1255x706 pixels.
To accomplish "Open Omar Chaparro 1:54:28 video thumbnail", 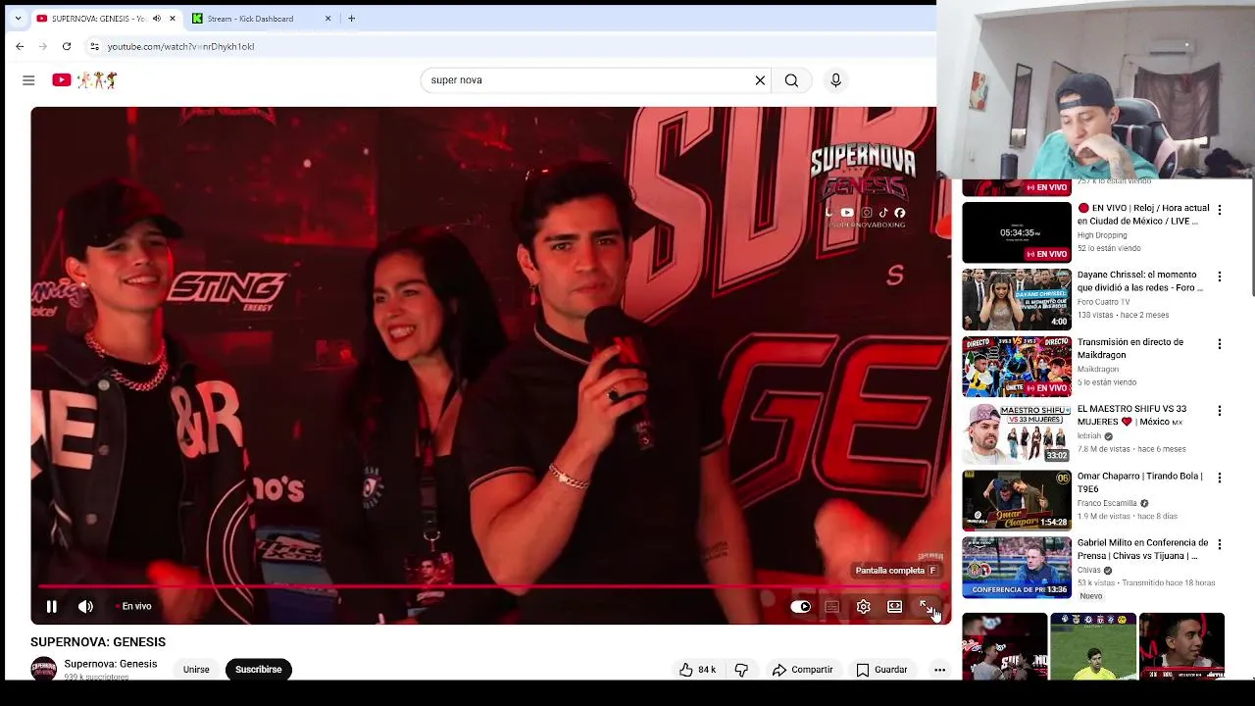I will tap(1017, 500).
